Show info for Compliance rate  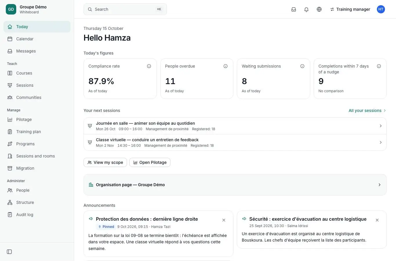[149, 66]
